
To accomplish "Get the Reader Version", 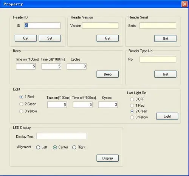I will pyautogui.click(x=108, y=38).
